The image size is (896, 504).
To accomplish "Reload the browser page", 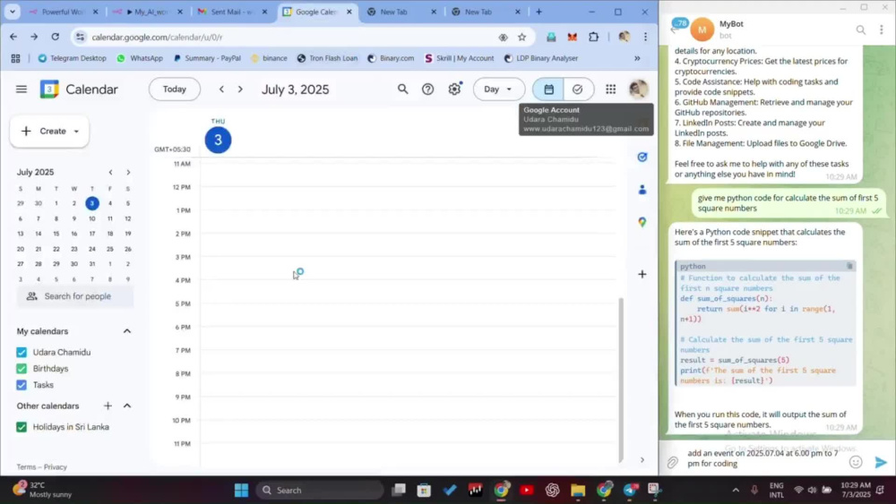I will pyautogui.click(x=55, y=37).
